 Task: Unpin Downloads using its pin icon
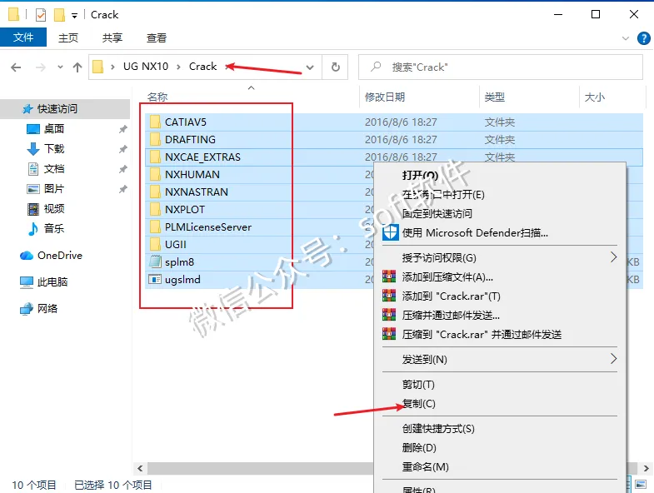click(122, 149)
